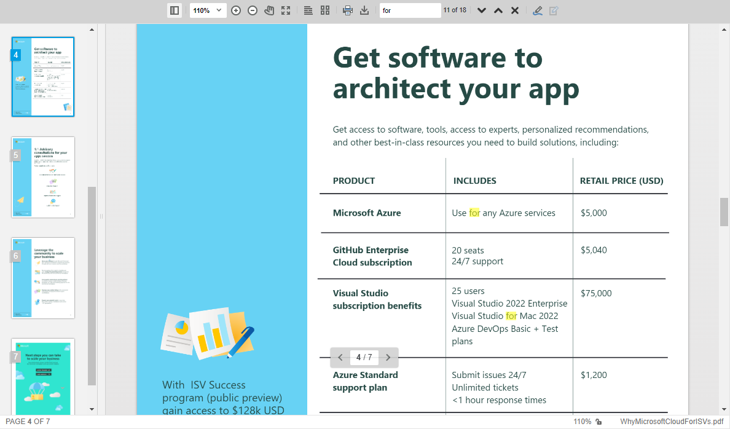Image resolution: width=730 pixels, height=429 pixels.
Task: Click the zoom in plus icon
Action: pyautogui.click(x=236, y=10)
